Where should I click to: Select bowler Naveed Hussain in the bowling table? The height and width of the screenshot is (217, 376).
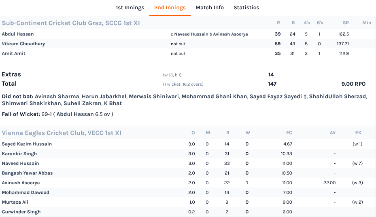(20, 163)
